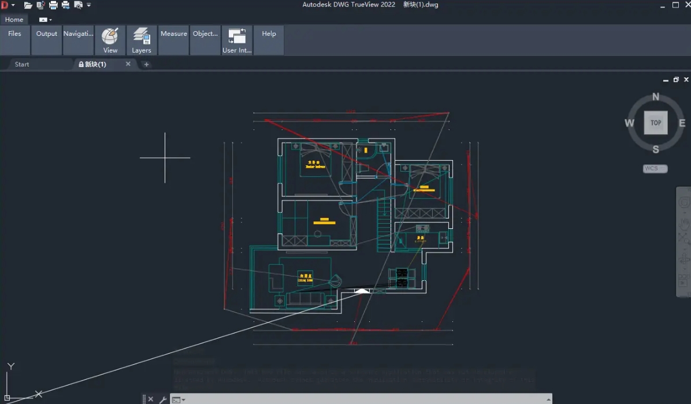The width and height of the screenshot is (691, 404).
Task: Open the Customize Quick Access Toolbar dropdown
Action: (x=89, y=5)
